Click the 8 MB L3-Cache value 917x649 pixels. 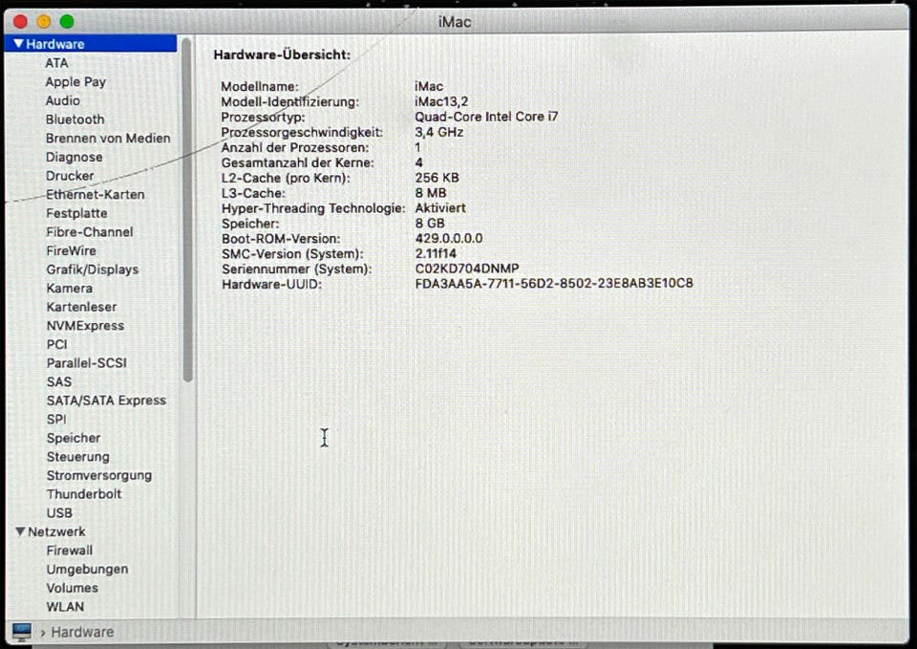pyautogui.click(x=431, y=192)
